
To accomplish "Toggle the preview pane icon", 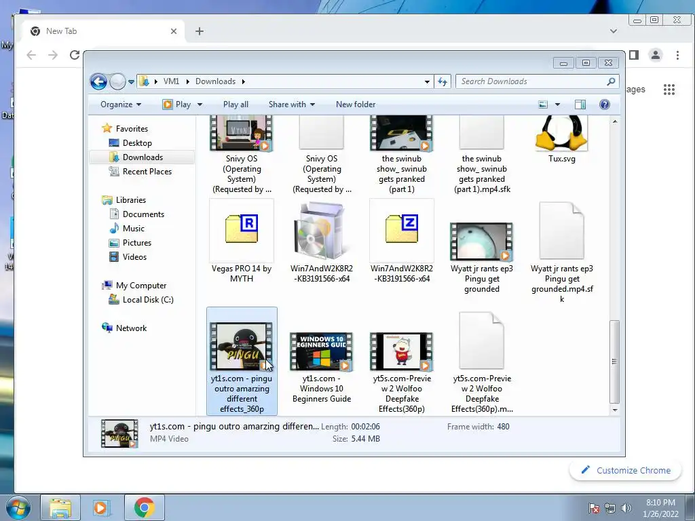I will [x=580, y=104].
